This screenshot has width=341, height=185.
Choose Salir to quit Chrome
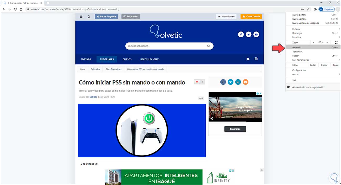(x=313, y=80)
